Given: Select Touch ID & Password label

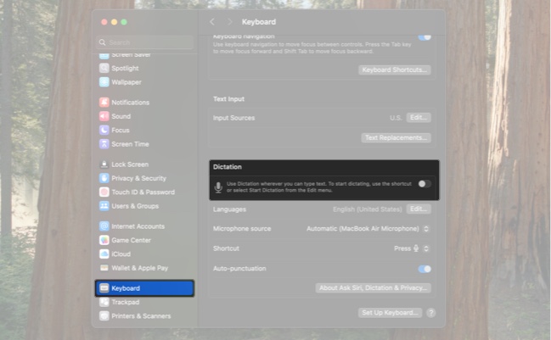Looking at the screenshot, I should [143, 192].
